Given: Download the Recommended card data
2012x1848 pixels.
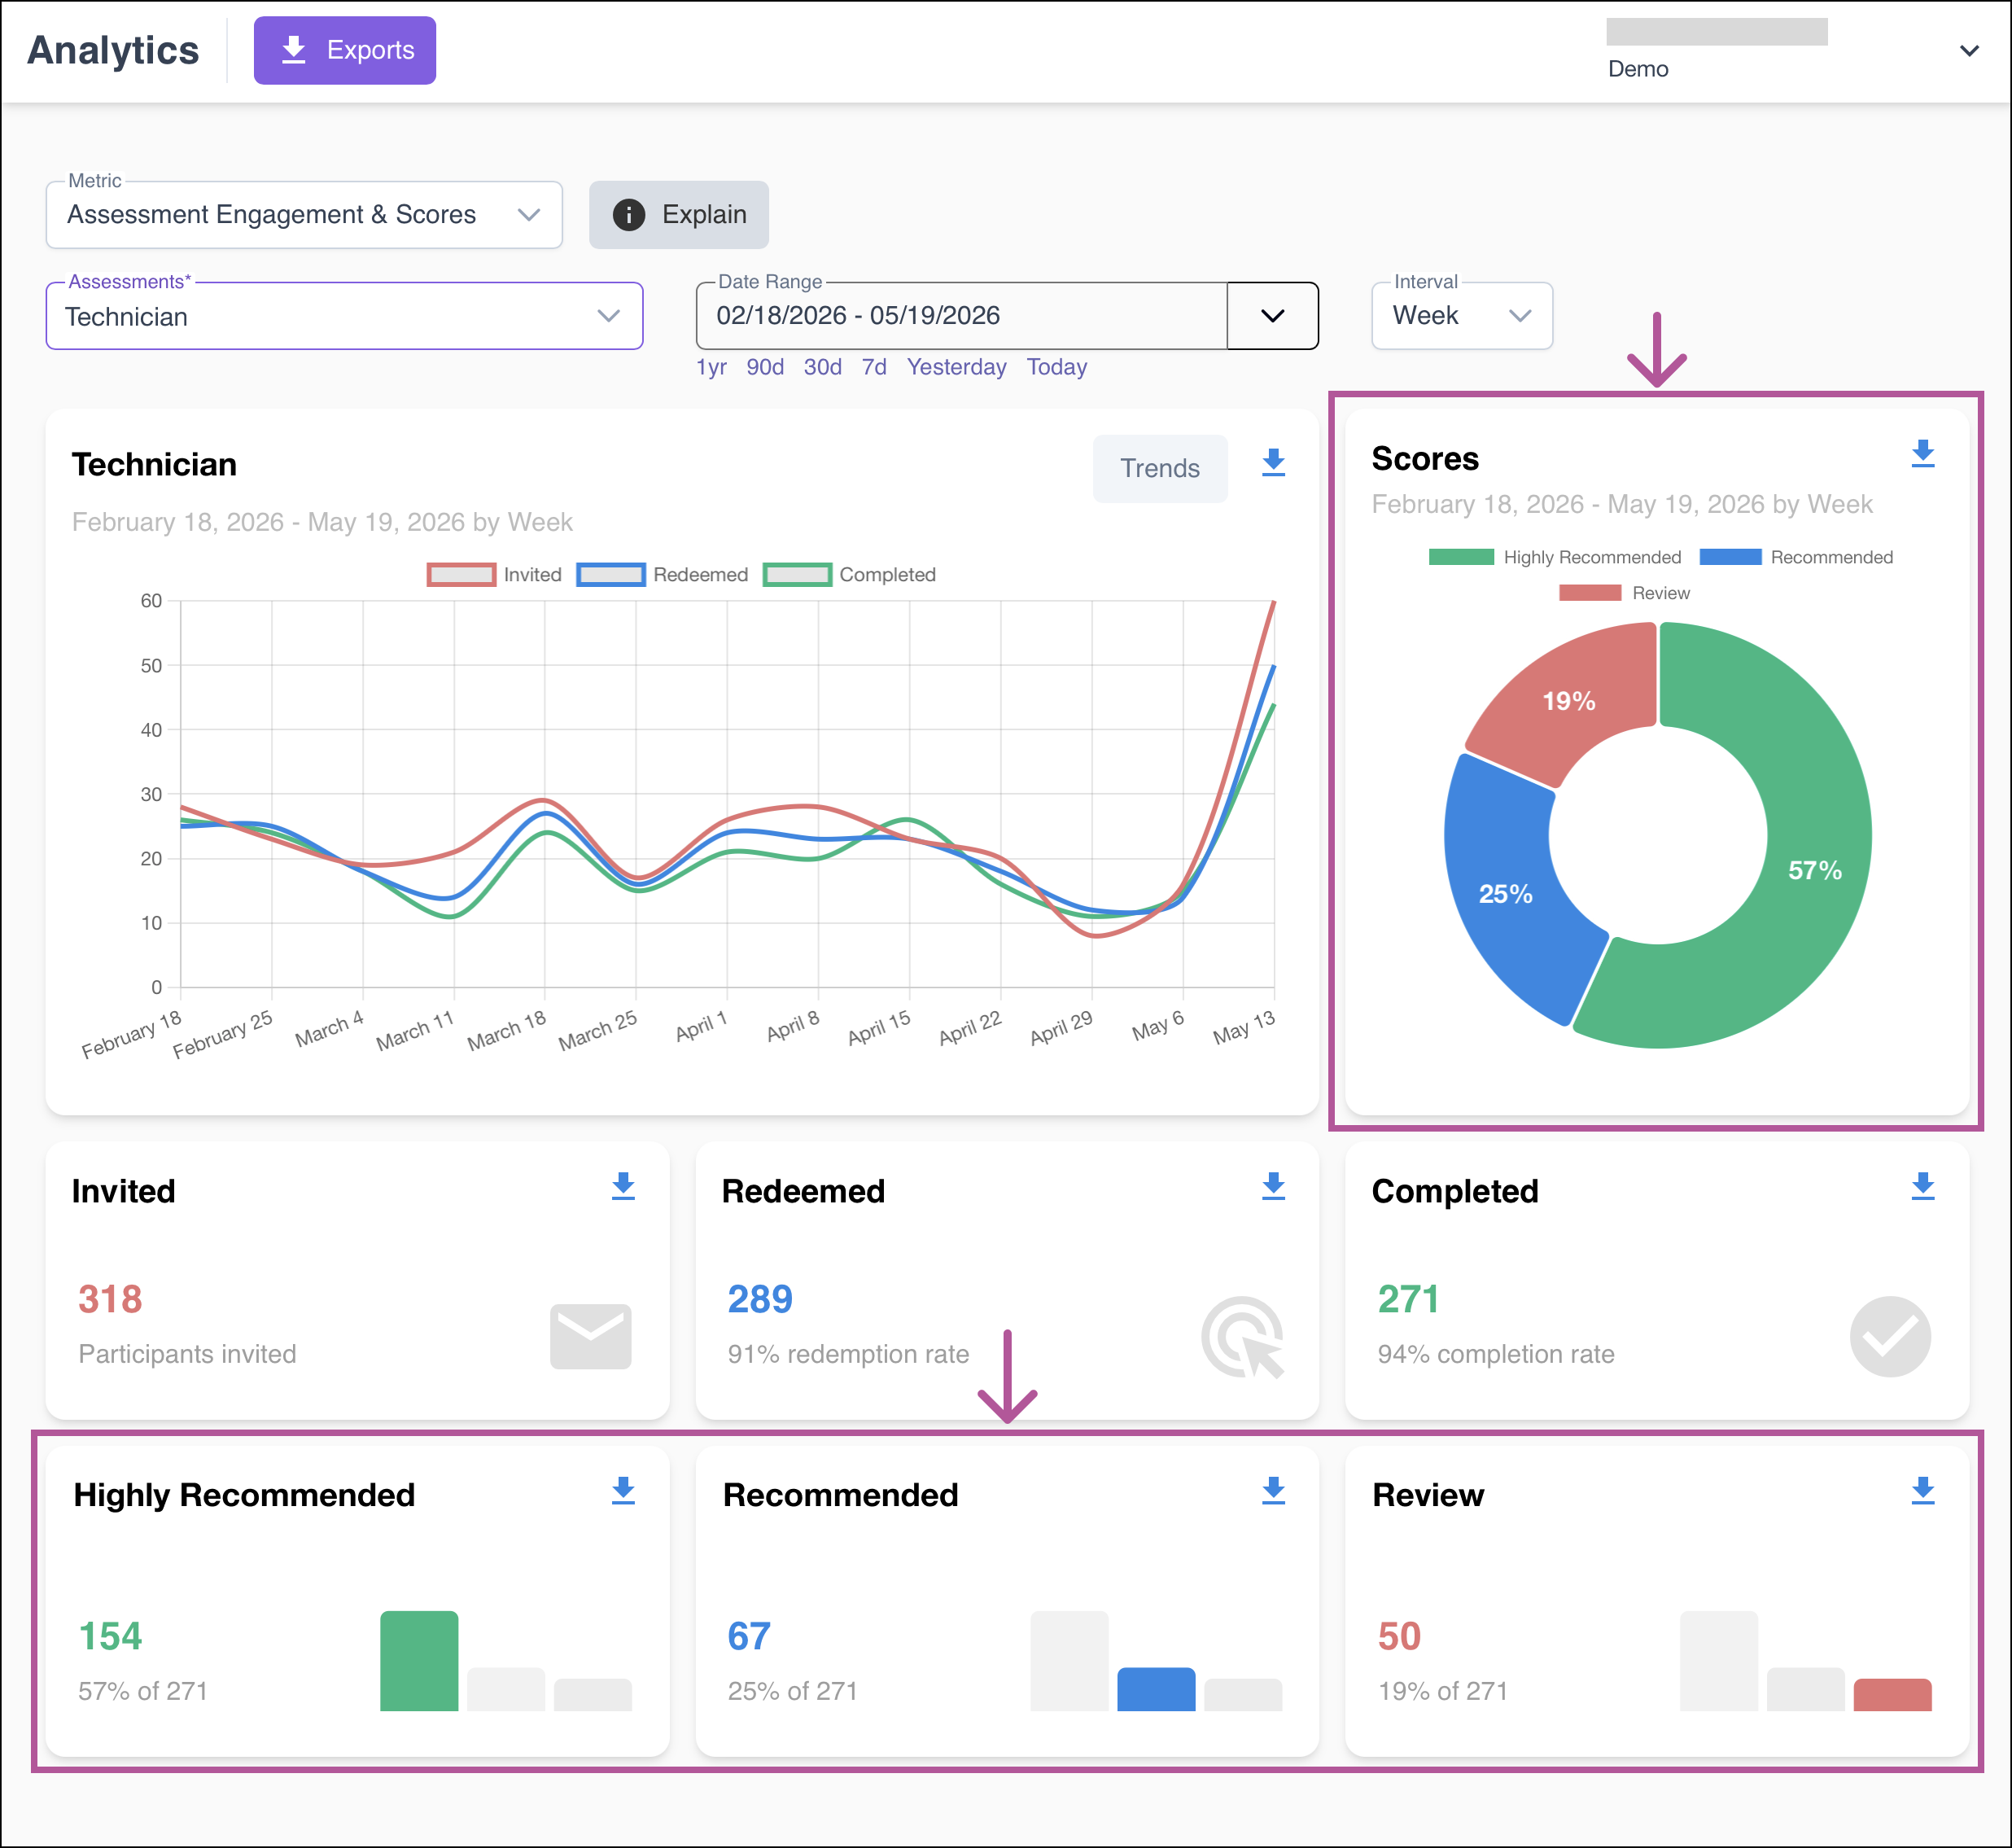Looking at the screenshot, I should click(x=1273, y=1491).
